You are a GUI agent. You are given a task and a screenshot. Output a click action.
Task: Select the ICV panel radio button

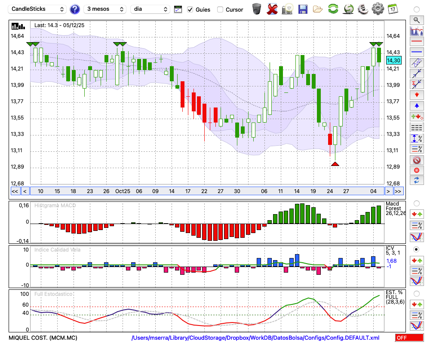(x=417, y=249)
